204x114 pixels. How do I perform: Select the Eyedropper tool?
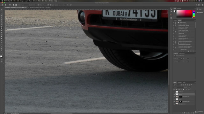point(2,22)
